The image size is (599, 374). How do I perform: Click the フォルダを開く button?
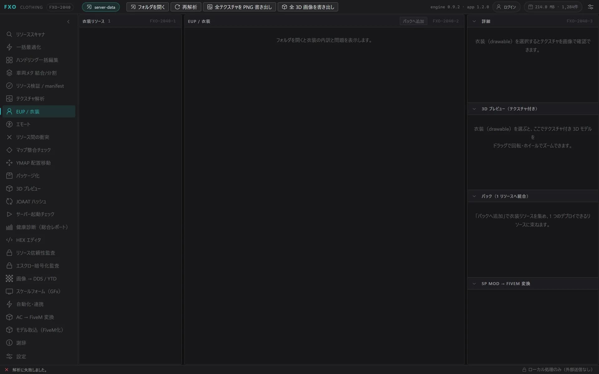point(148,7)
